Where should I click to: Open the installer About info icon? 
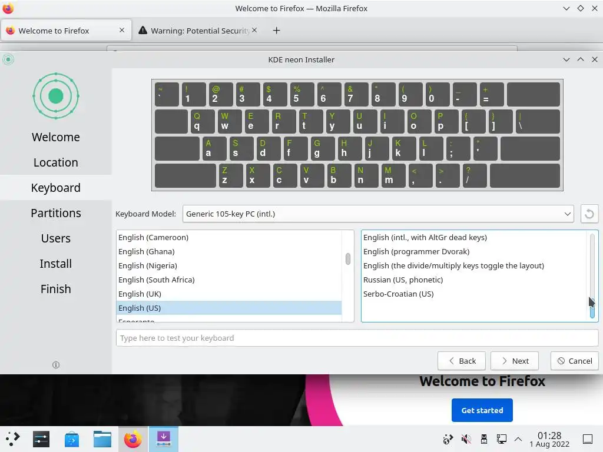pyautogui.click(x=56, y=365)
